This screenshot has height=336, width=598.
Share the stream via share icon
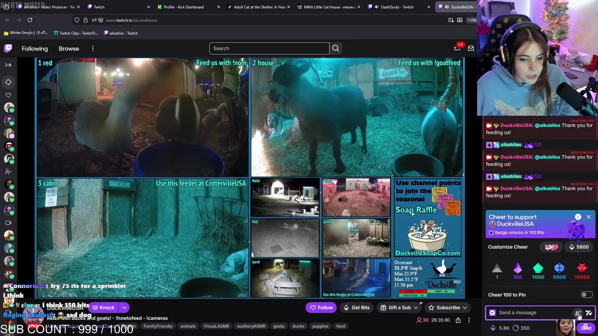pyautogui.click(x=458, y=320)
